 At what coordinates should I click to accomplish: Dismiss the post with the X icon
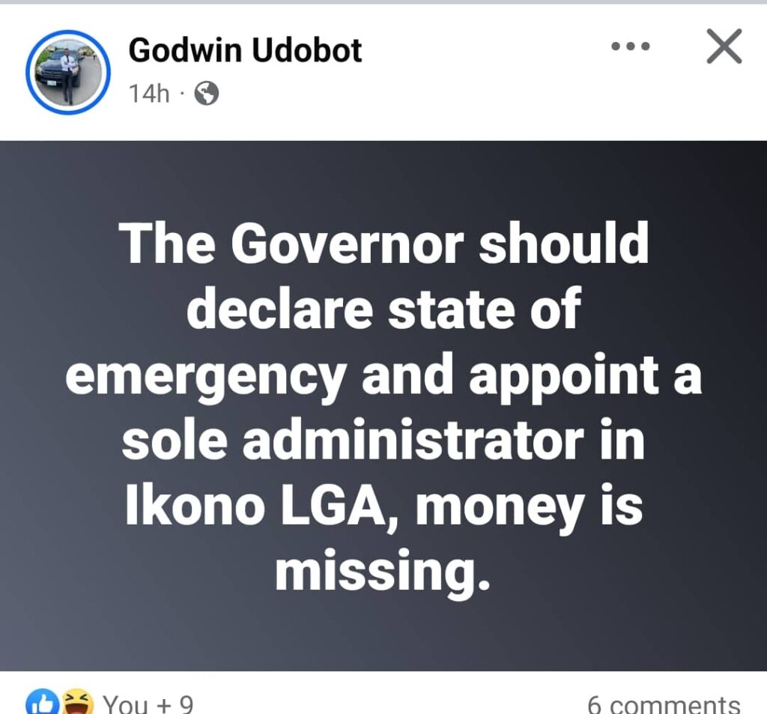[x=724, y=46]
